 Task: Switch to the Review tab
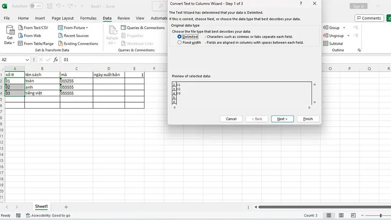point(124,18)
